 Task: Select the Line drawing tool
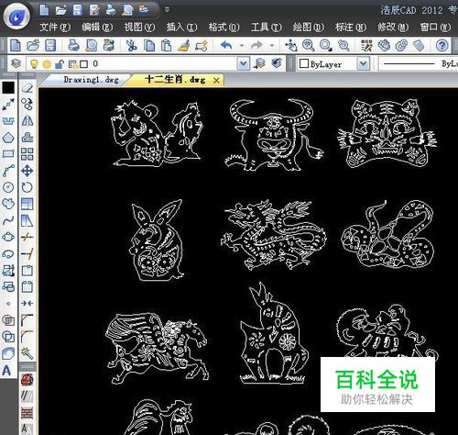tap(8, 105)
